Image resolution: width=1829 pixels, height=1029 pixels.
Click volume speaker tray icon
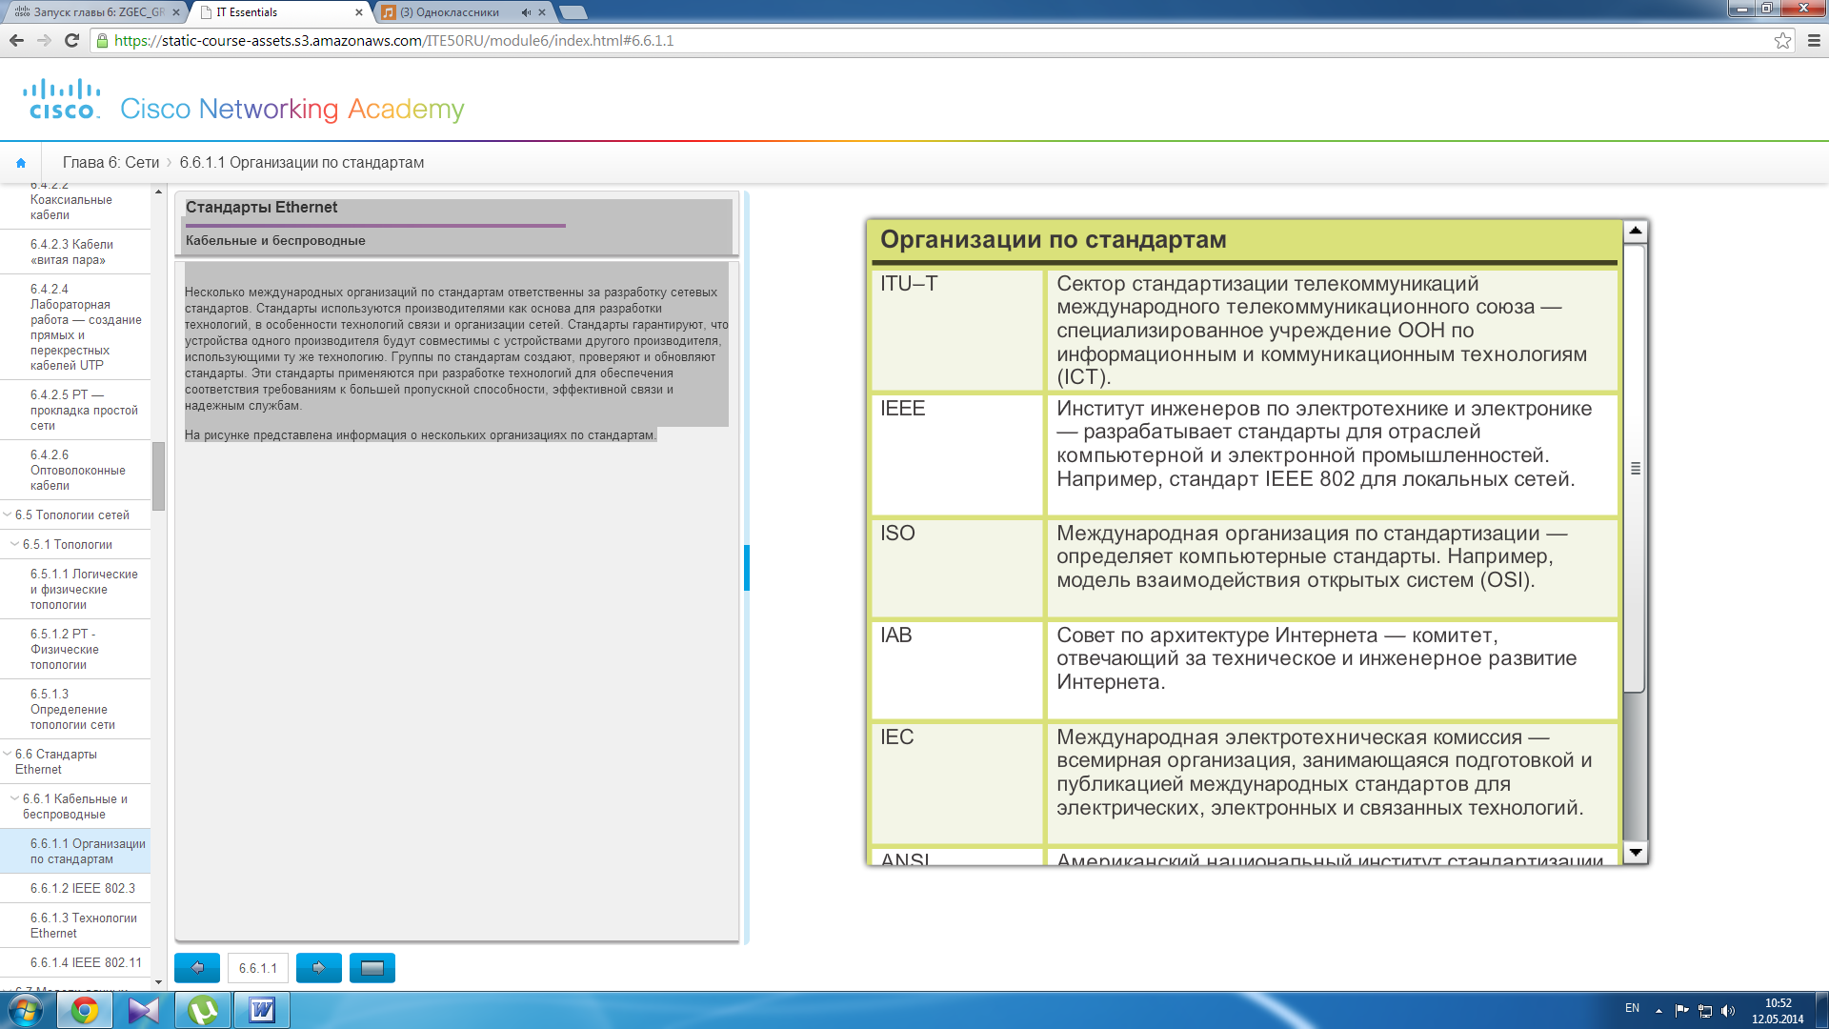point(1728,1011)
